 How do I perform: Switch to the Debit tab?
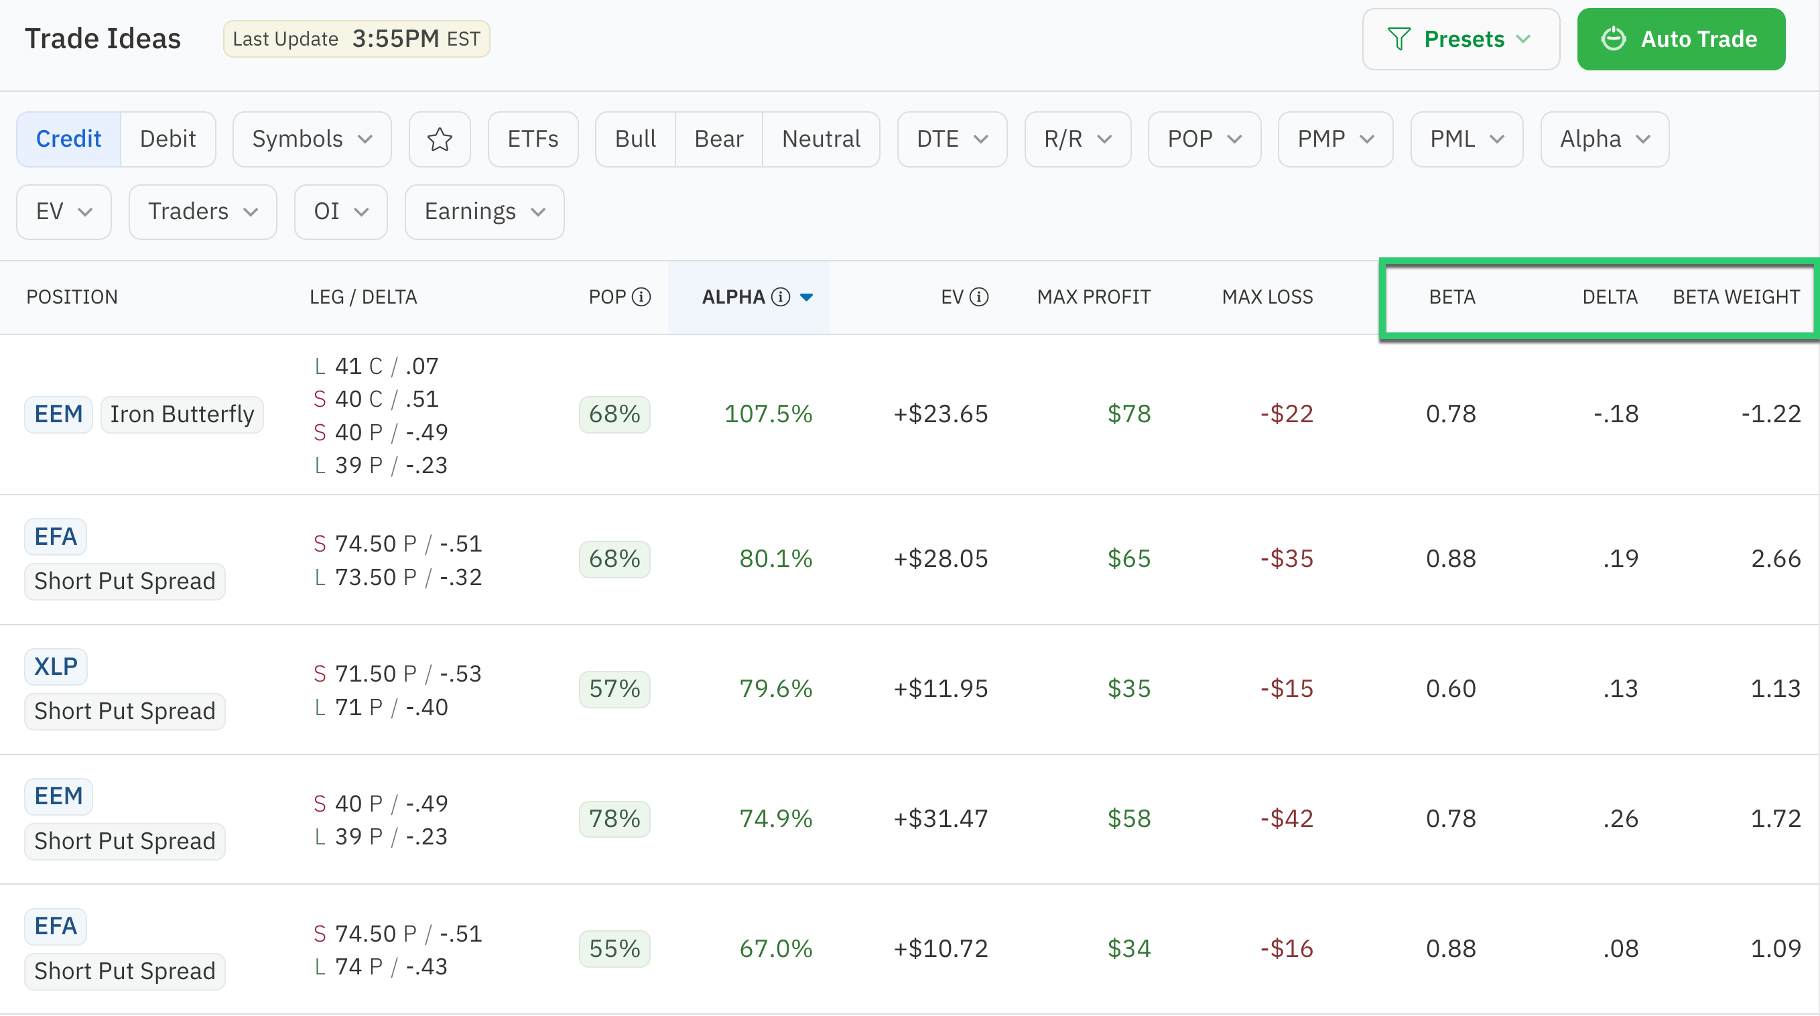pos(168,139)
